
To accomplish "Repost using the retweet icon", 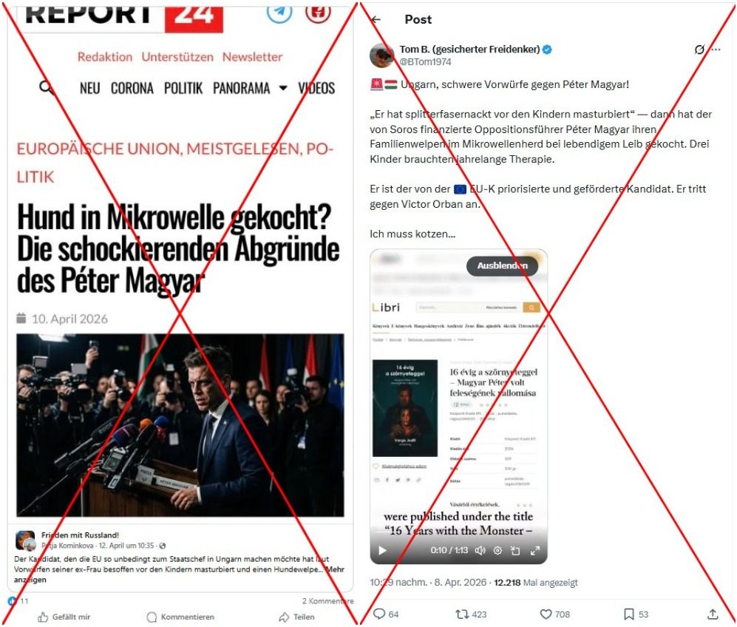I will point(461,614).
